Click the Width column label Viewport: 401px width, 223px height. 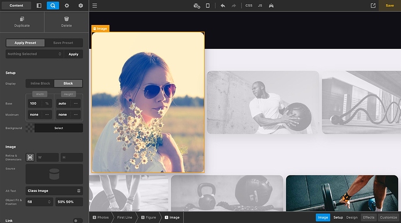click(x=40, y=94)
